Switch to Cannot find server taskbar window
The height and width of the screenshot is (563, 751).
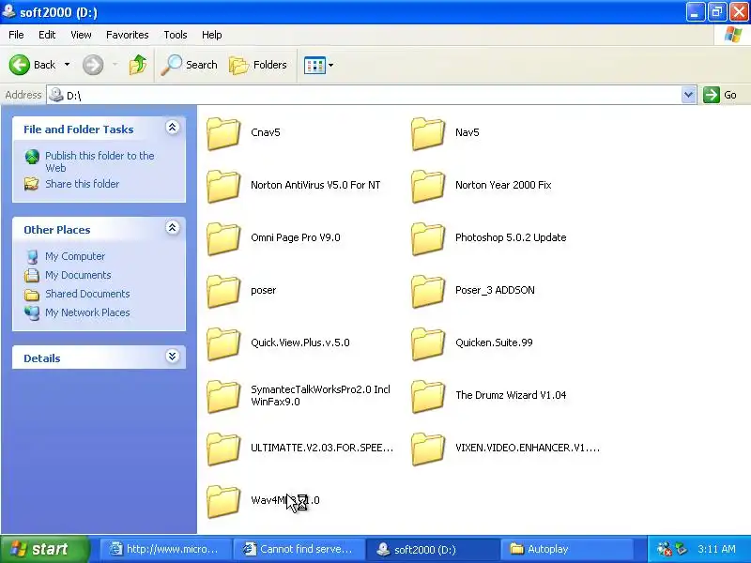pos(299,549)
